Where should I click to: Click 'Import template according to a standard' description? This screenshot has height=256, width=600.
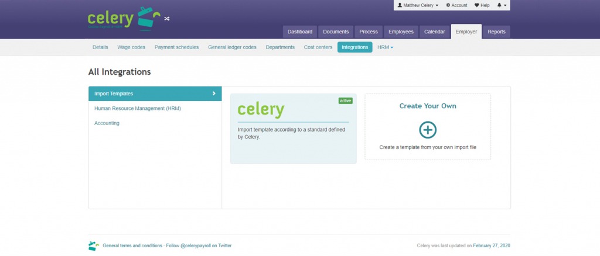[x=291, y=133]
